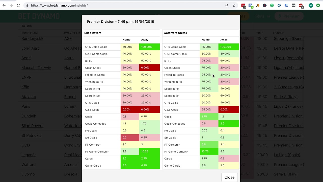Open Watford team link in background list
Viewport: 323px width, 182px height.
click(x=29, y=165)
